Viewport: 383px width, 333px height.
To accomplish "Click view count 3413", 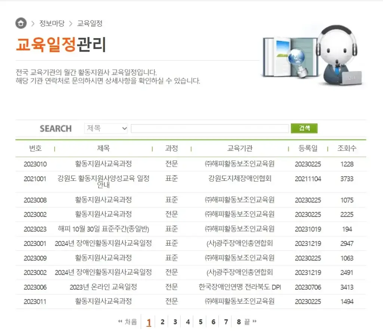I will coord(347,287).
